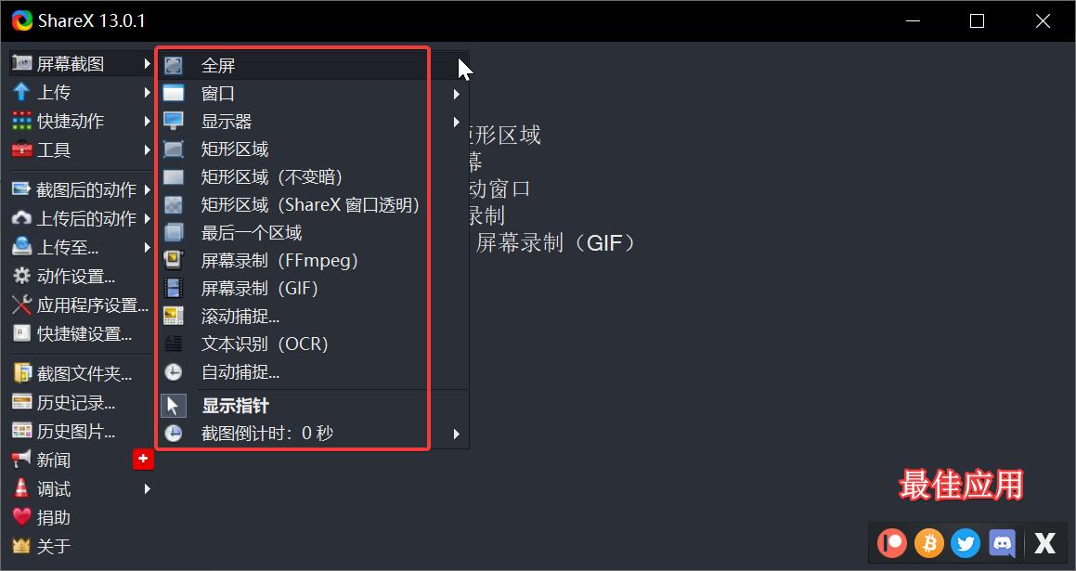Select the fullscreen capture icon

click(x=173, y=64)
